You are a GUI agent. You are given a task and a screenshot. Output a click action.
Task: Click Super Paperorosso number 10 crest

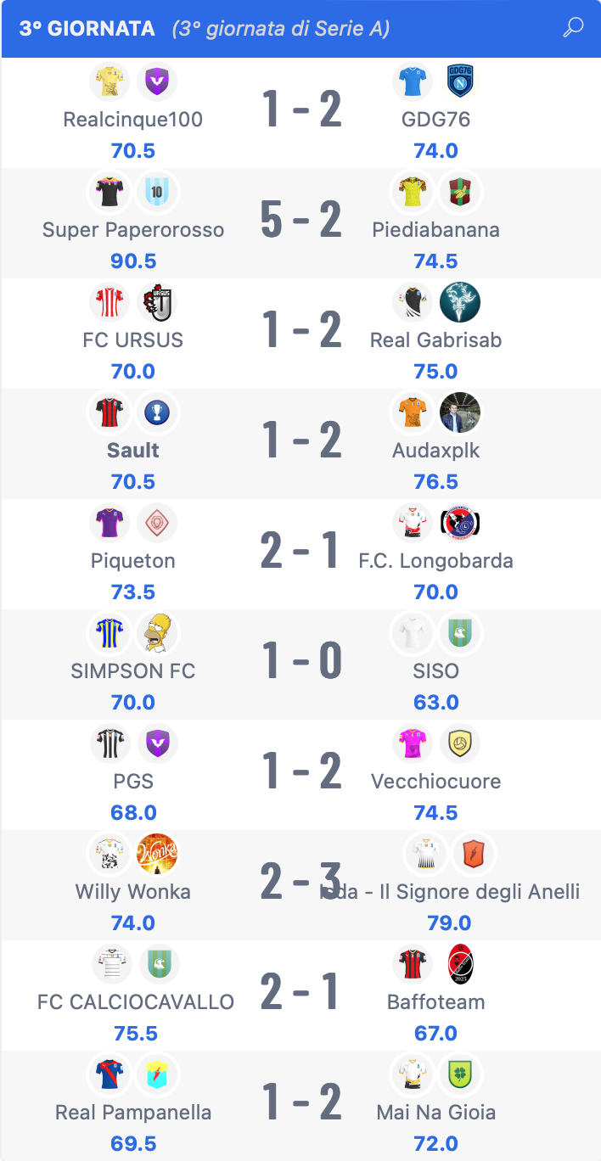click(157, 192)
